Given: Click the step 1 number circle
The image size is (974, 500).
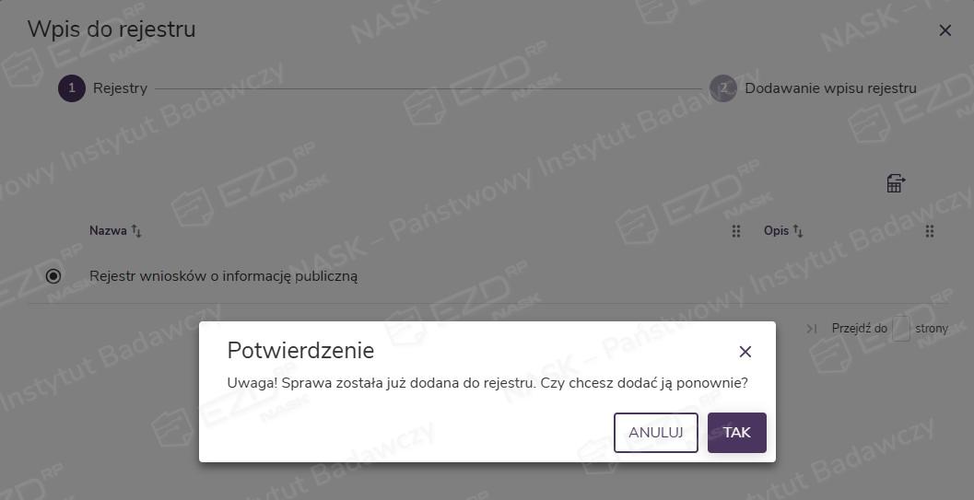Looking at the screenshot, I should pos(72,88).
